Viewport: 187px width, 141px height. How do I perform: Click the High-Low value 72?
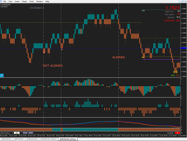click(178, 11)
